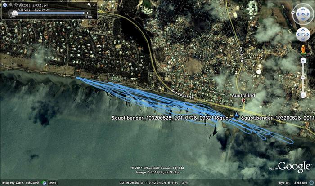Click the orange Street View pegman

pyautogui.click(x=302, y=49)
